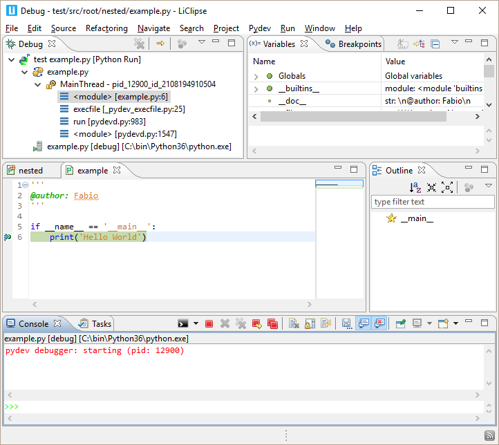Click the Variables horizontal scrollbar thumb

click(x=353, y=116)
